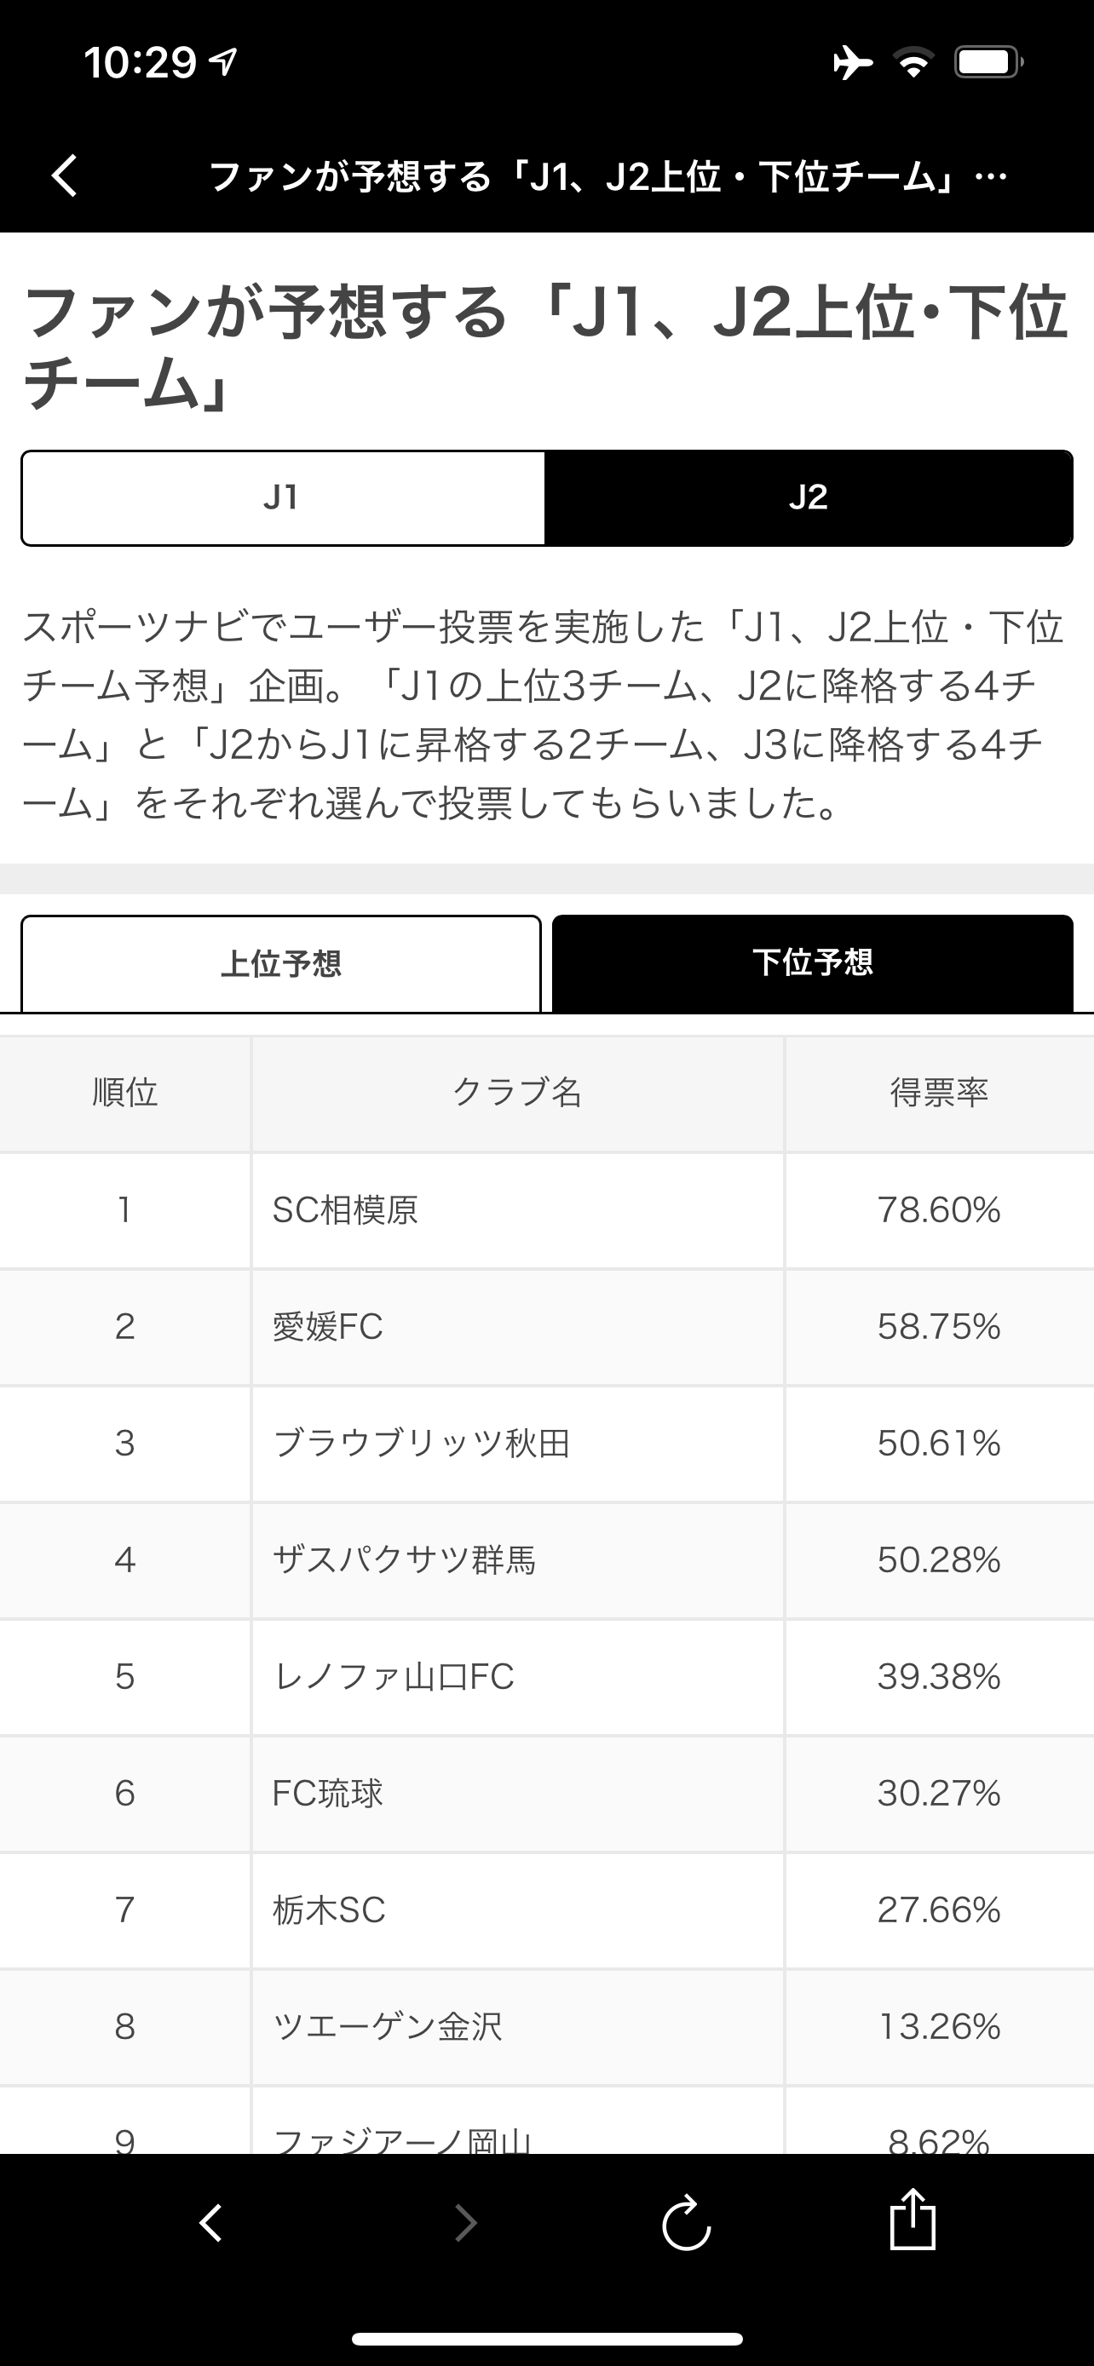This screenshot has height=2366, width=1094.
Task: Tap the 愛媛FC club name
Action: coord(328,1326)
